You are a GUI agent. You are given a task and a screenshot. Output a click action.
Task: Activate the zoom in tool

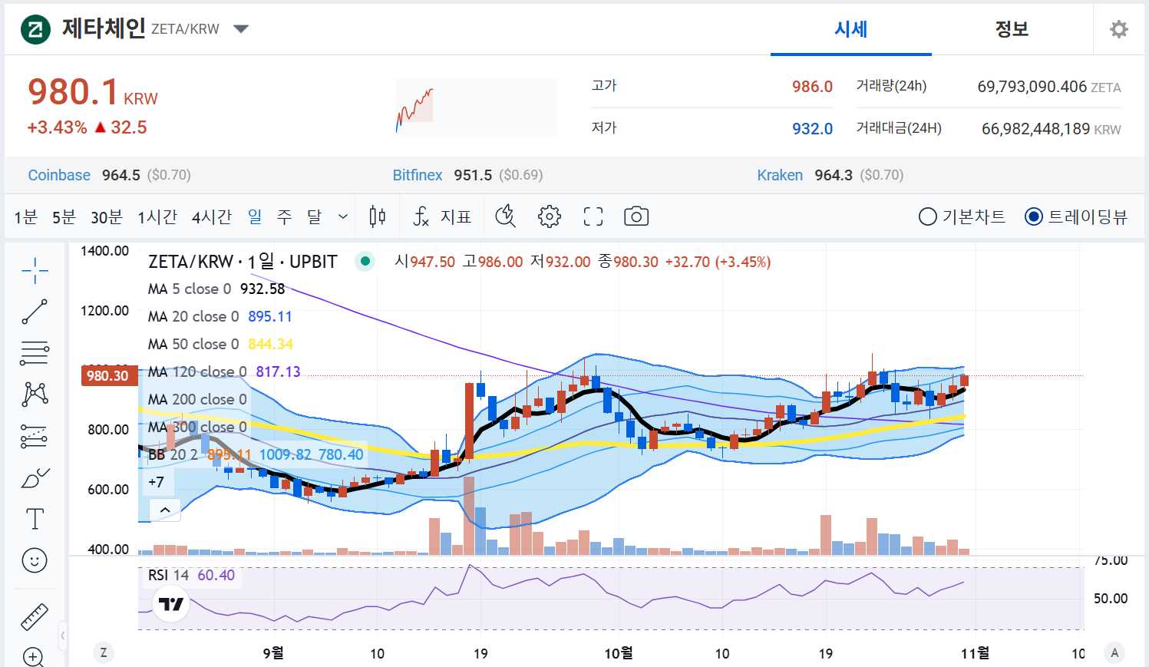pos(33,657)
